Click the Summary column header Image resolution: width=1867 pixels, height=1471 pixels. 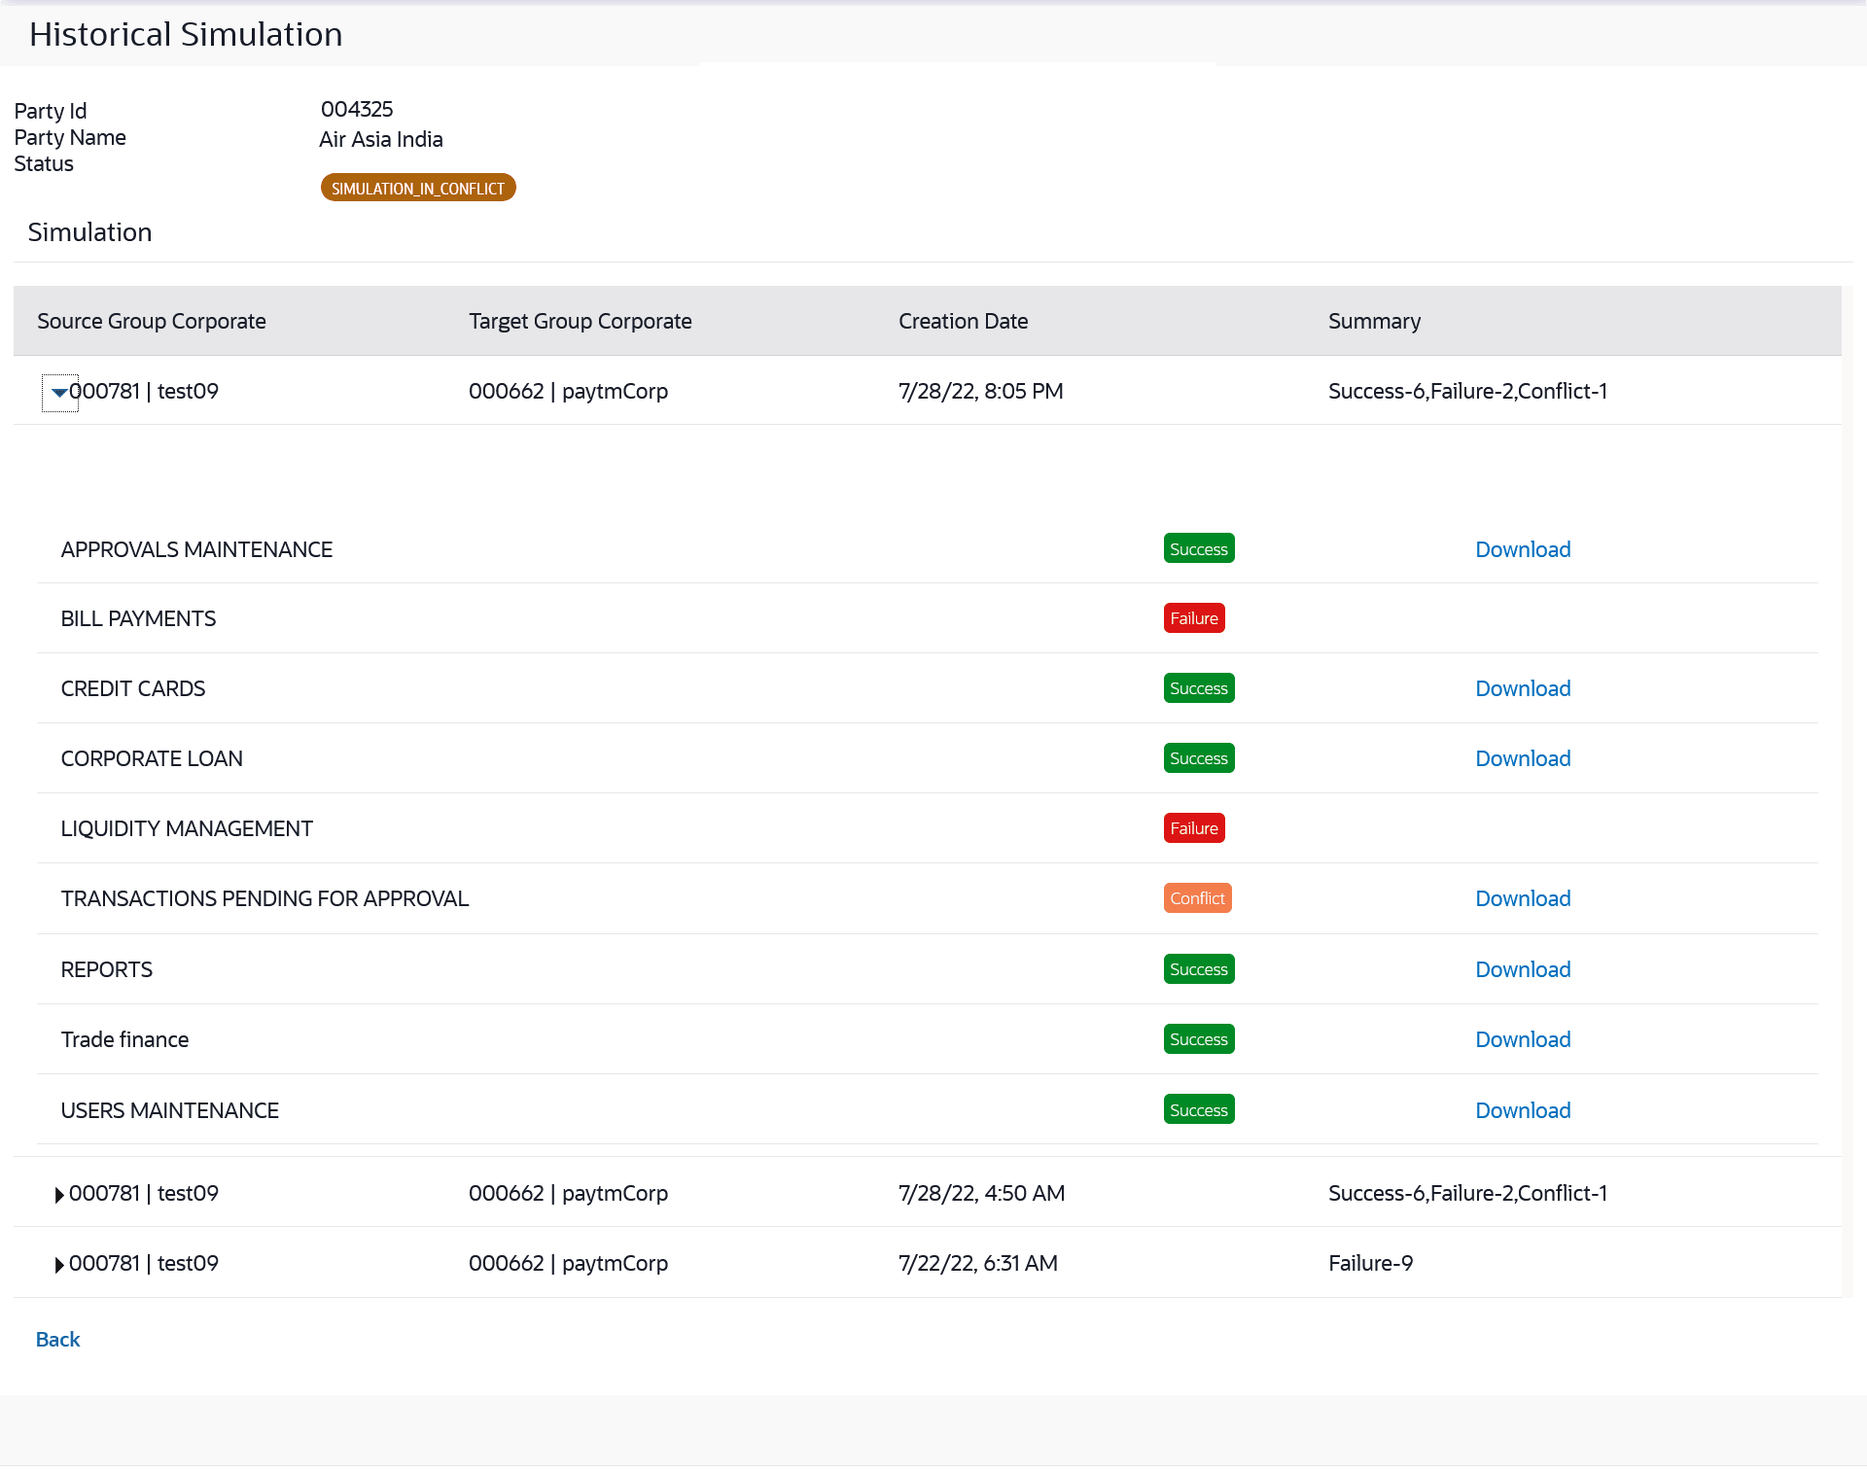[x=1374, y=321]
